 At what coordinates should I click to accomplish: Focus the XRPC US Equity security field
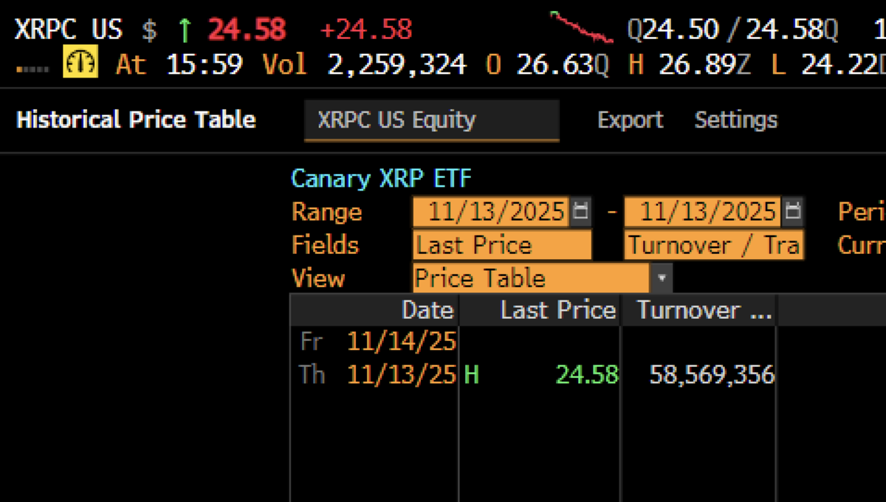[x=431, y=120]
